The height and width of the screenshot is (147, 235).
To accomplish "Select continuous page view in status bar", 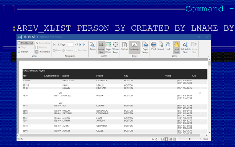I will tap(166, 139).
